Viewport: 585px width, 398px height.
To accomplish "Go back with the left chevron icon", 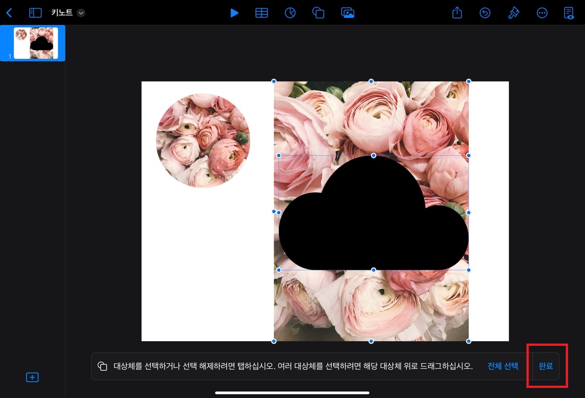I will coord(9,13).
